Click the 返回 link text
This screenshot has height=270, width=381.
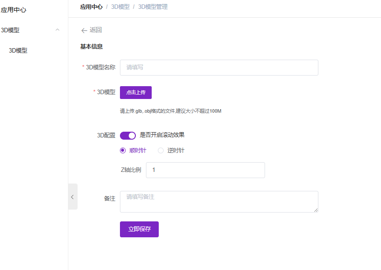[96, 30]
